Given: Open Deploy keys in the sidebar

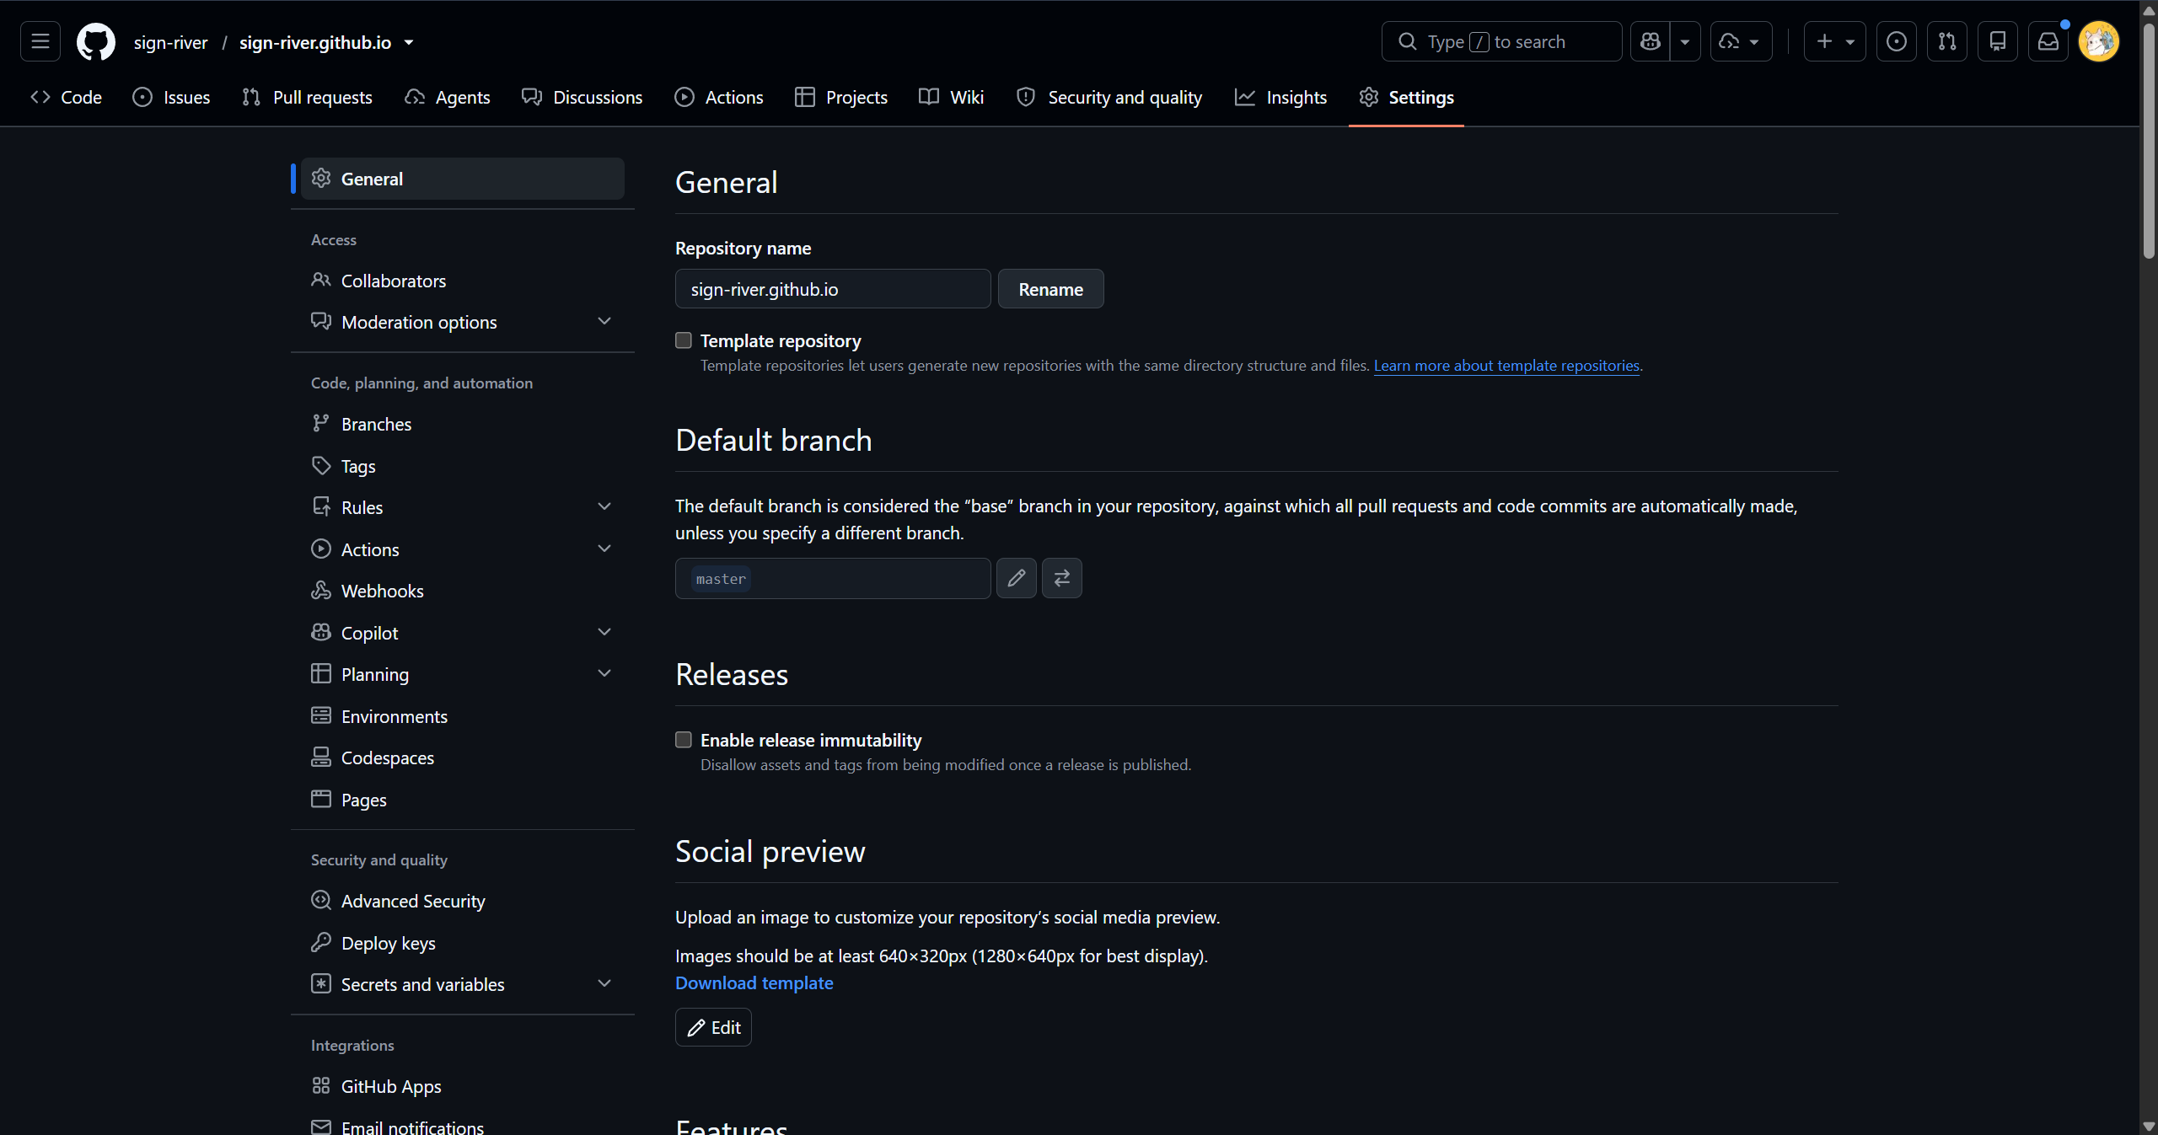Looking at the screenshot, I should 463,943.
